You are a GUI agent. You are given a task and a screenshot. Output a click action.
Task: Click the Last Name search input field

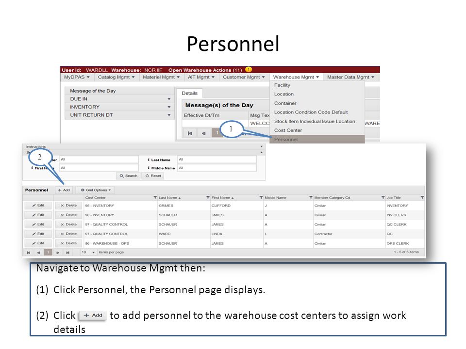coord(216,159)
